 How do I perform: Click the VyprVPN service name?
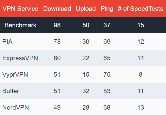[x=15, y=75]
